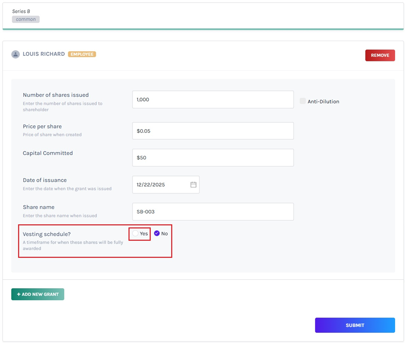Click into the Price per share field

[213, 131]
